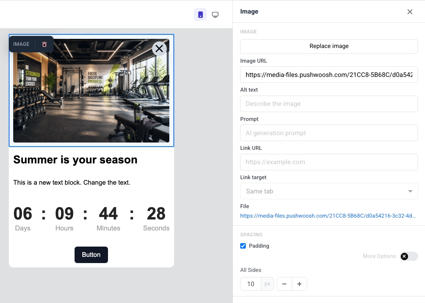Select the dark Button in preview
425x303 pixels.
point(91,255)
